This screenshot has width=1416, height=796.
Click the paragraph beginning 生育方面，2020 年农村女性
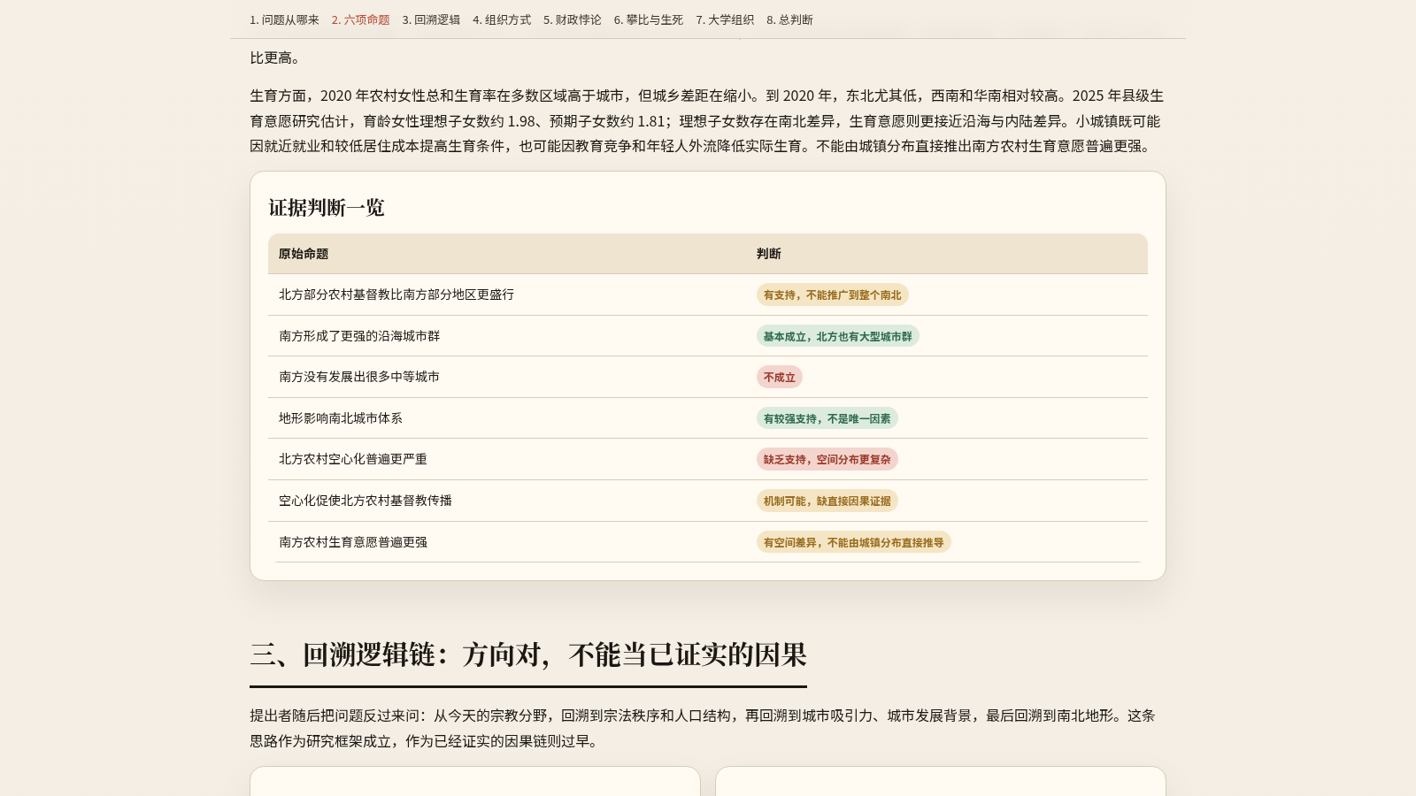click(x=708, y=121)
